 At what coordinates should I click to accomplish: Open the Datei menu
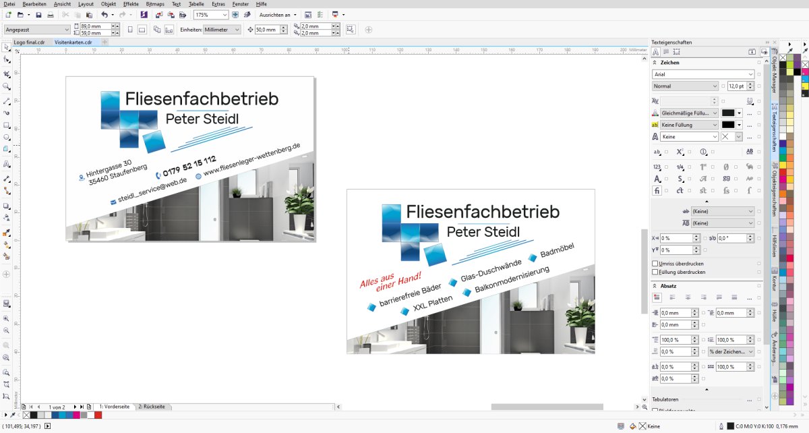tap(9, 4)
